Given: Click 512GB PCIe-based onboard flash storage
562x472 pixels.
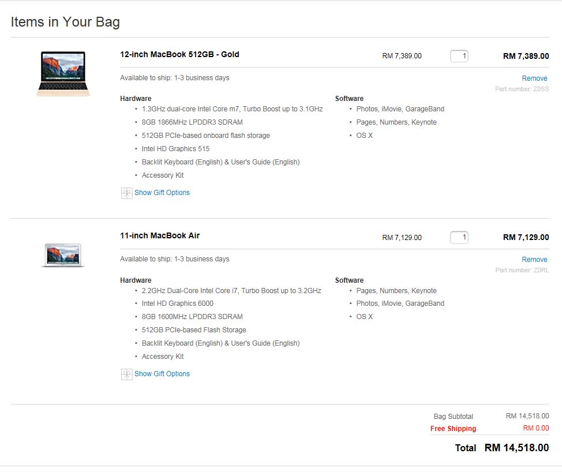Looking at the screenshot, I should coord(206,136).
